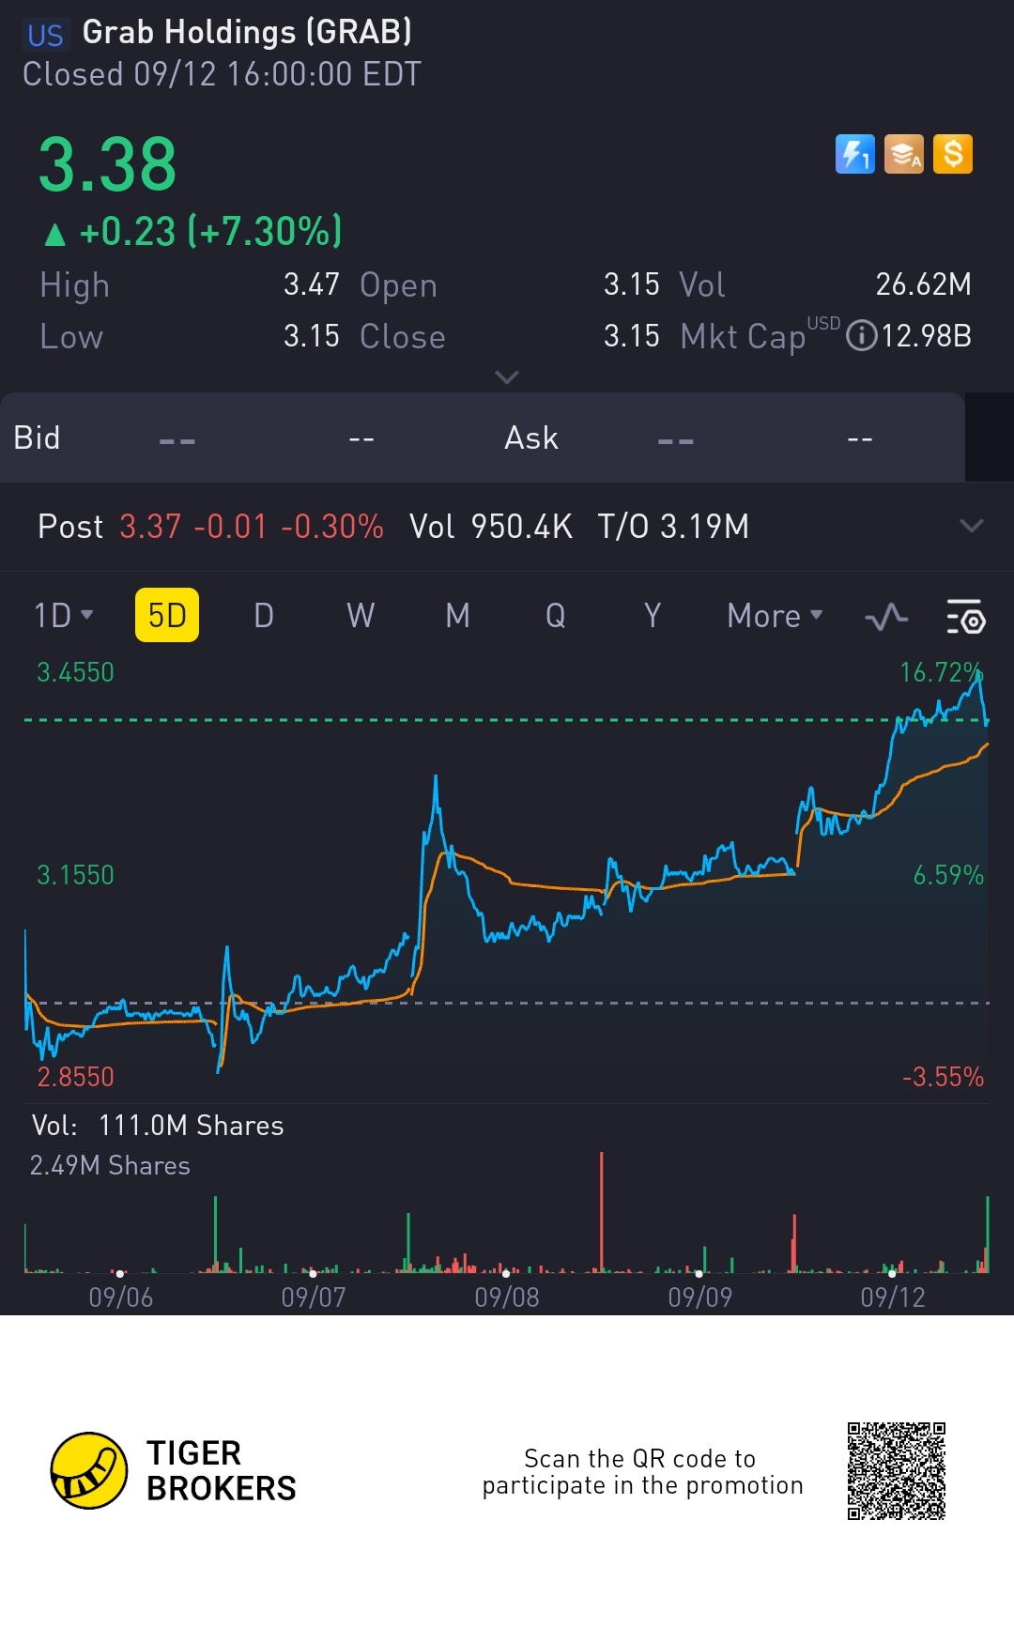Tap the US market flag badge
Screen dimensions: 1014x1627
(44, 36)
